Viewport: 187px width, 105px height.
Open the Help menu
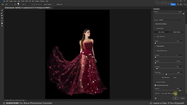[47, 1]
